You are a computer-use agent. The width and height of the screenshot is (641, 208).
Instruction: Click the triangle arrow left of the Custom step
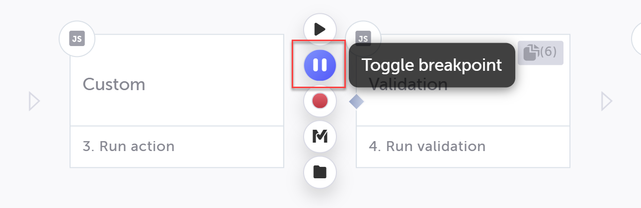click(34, 101)
